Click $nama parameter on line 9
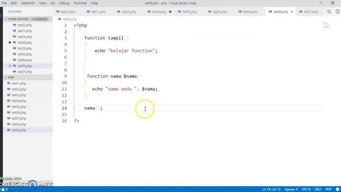This screenshot has width=341, height=192. (130, 76)
